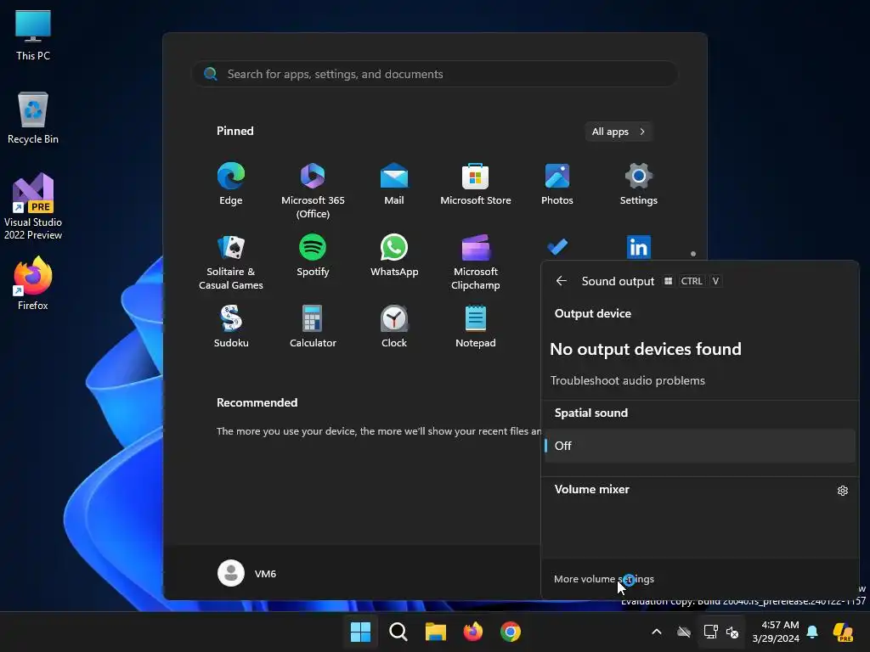Launch Microsoft 365 (Office)
The image size is (870, 652).
tap(313, 190)
